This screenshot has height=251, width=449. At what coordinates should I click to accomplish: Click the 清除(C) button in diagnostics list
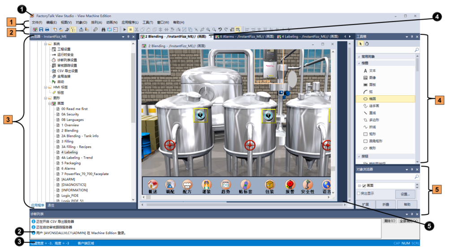click(x=389, y=221)
